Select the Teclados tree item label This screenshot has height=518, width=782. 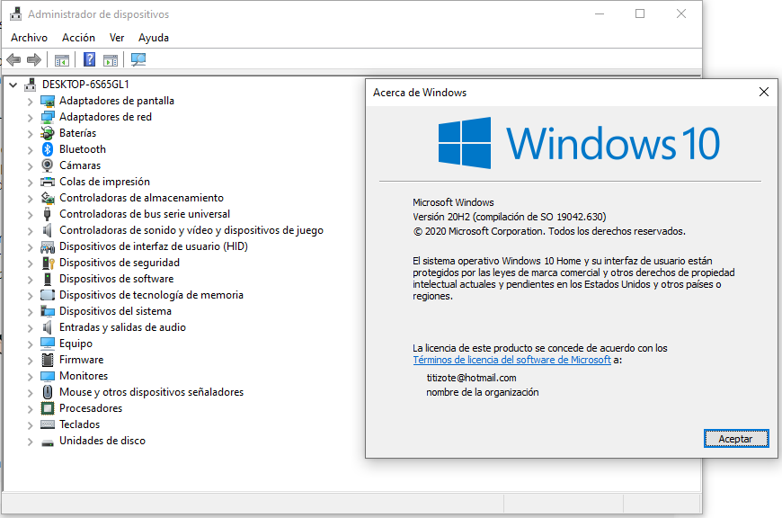click(80, 424)
